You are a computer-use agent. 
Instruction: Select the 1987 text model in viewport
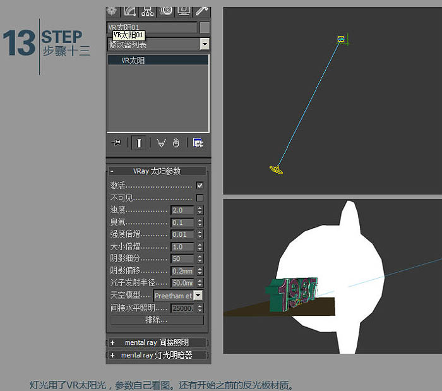(292, 294)
